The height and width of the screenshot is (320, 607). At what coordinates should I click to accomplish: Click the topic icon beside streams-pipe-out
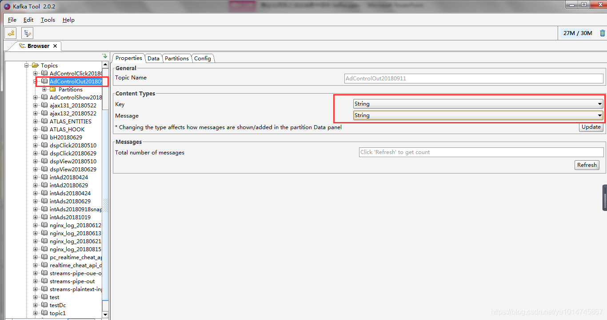point(44,281)
